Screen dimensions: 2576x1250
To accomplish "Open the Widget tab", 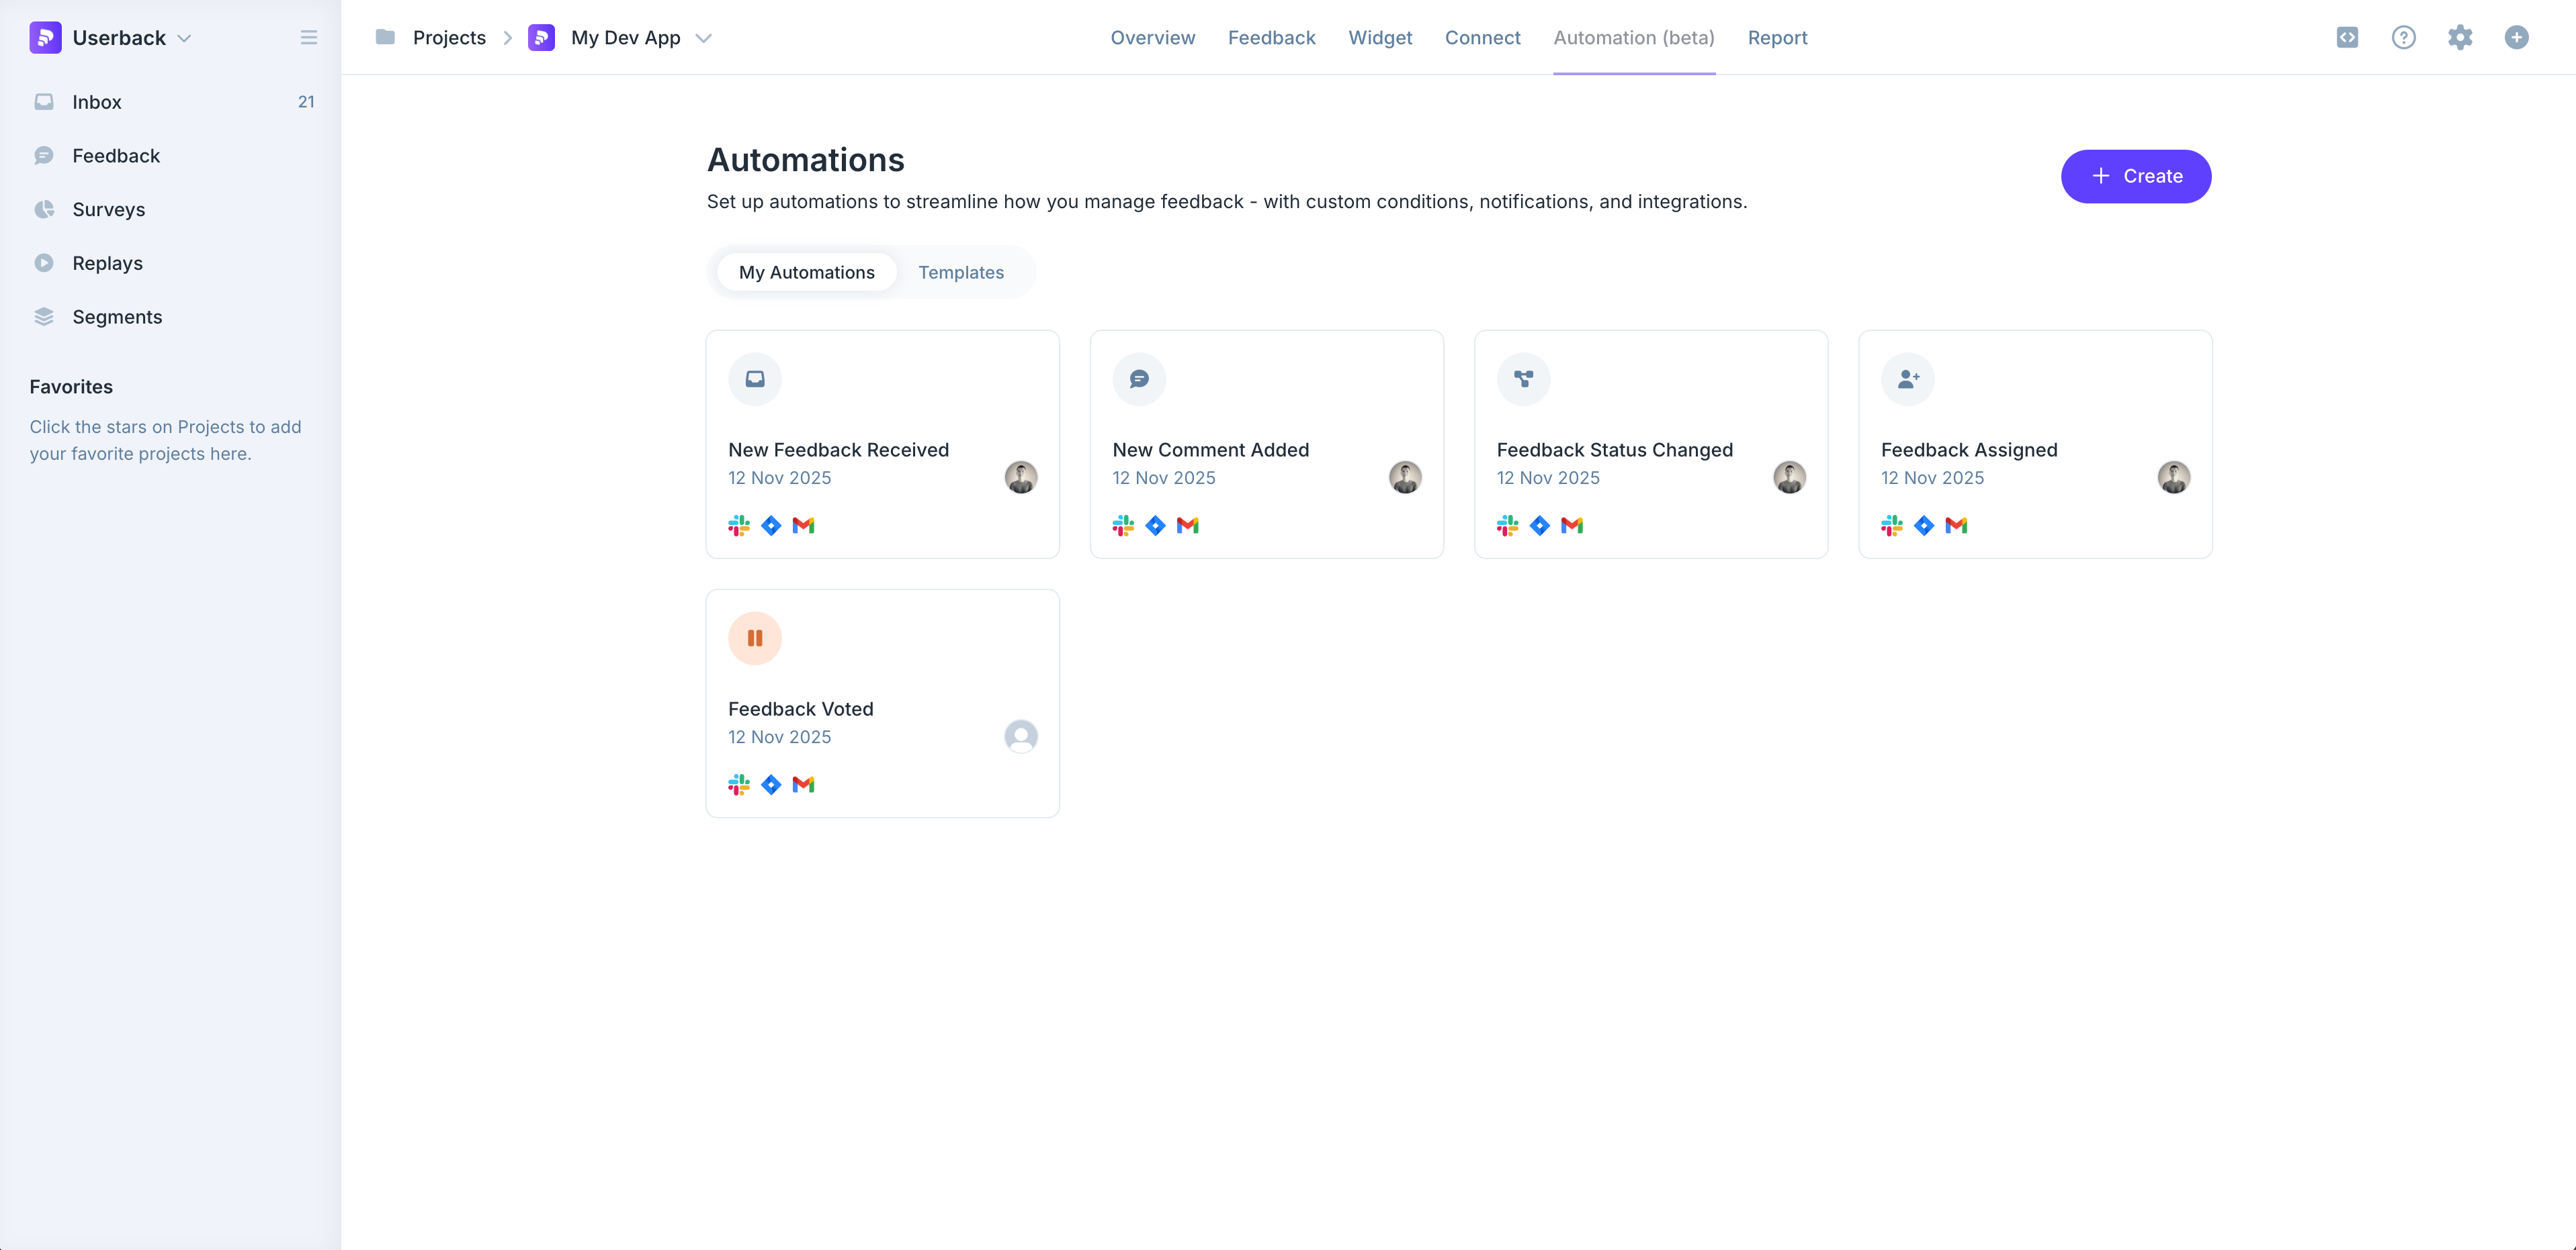I will (1380, 38).
